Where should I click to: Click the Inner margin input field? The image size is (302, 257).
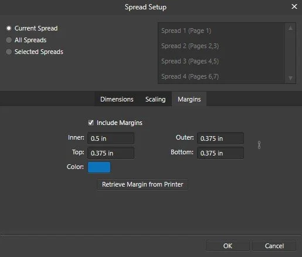(x=111, y=138)
